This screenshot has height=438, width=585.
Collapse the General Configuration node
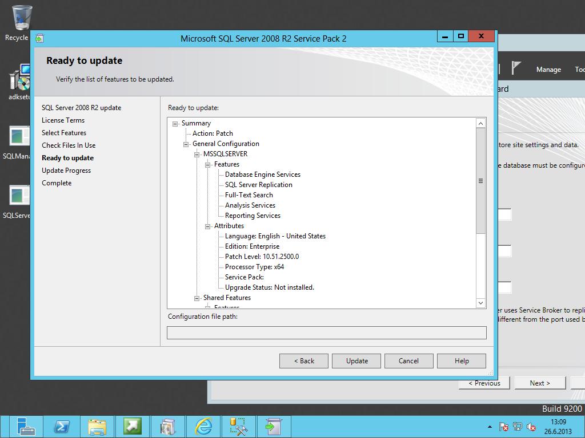186,144
